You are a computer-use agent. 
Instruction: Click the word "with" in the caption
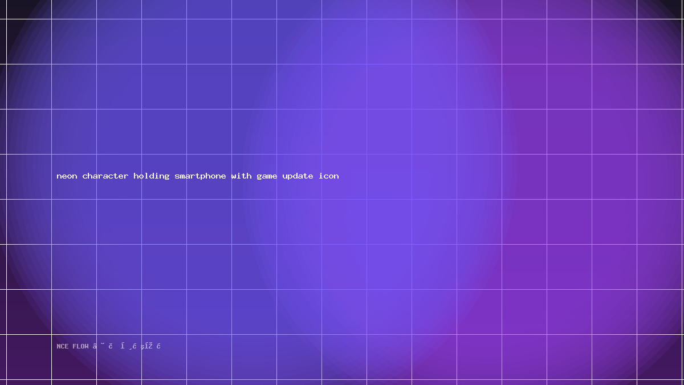pyautogui.click(x=241, y=176)
